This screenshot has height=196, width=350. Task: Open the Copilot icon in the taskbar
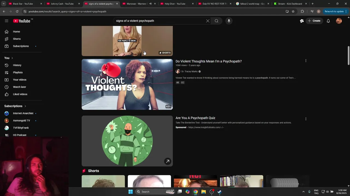pos(188,192)
